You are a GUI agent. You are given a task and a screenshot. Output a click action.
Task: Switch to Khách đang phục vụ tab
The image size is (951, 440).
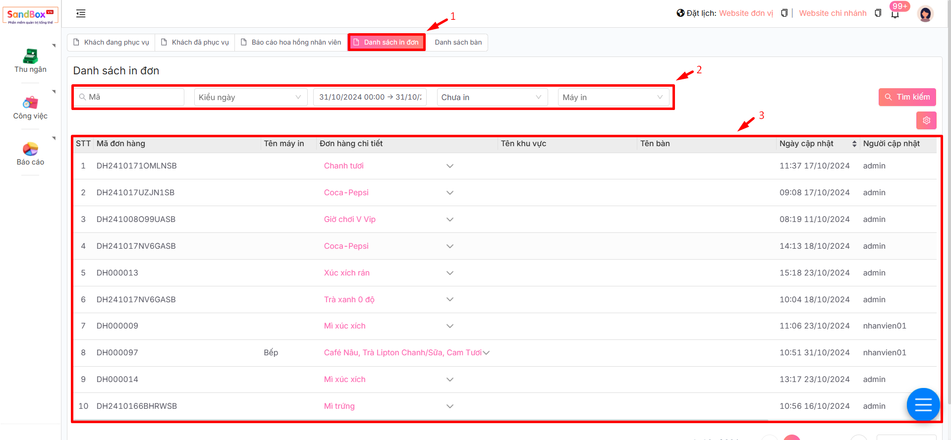coord(112,43)
